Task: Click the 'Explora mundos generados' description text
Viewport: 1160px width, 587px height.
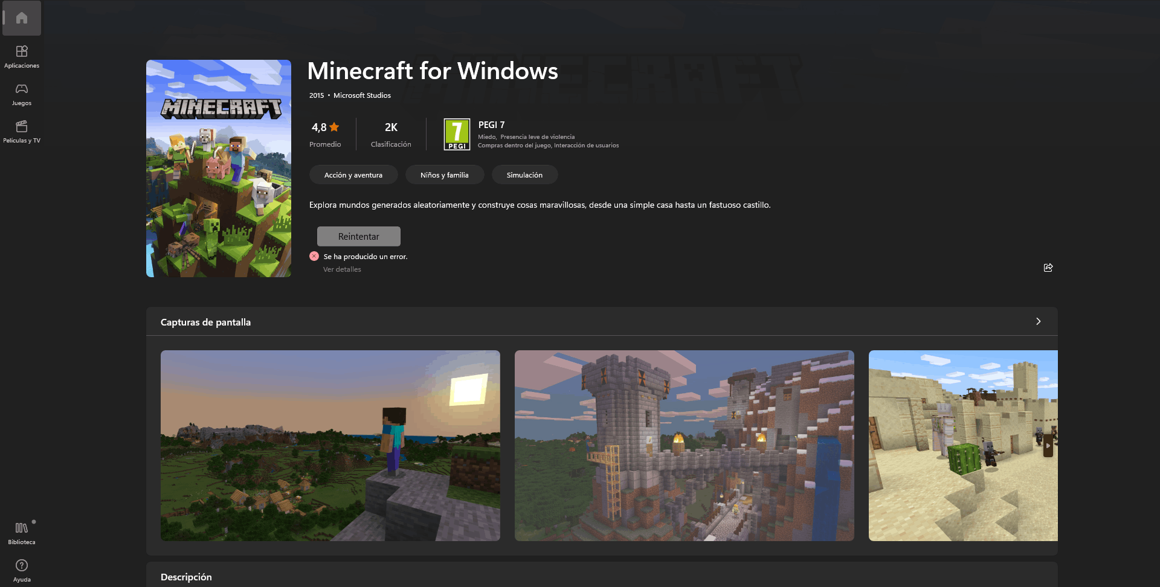Action: (x=540, y=205)
